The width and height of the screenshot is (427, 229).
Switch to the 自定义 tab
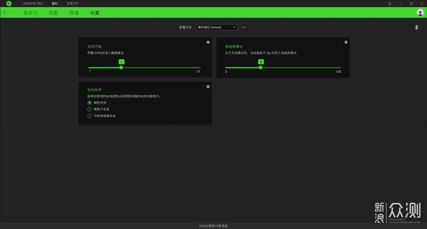pos(30,13)
